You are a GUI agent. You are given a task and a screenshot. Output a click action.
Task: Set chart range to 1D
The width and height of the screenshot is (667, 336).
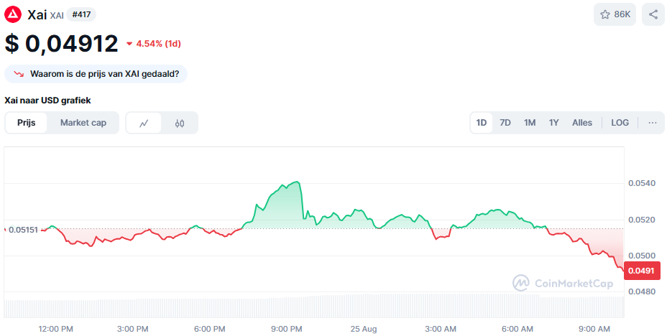point(481,123)
